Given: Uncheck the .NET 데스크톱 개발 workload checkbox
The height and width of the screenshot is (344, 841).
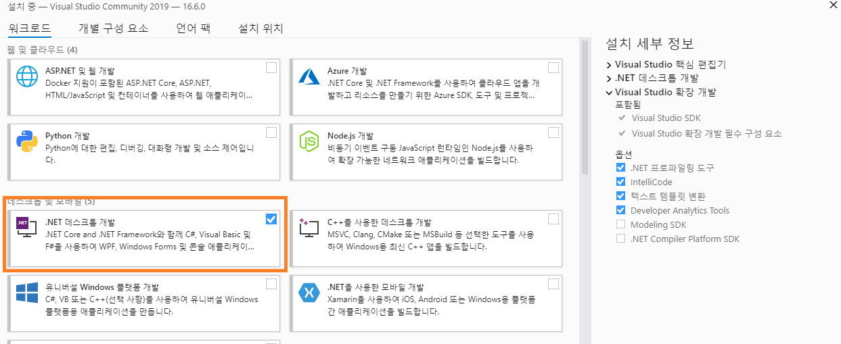Looking at the screenshot, I should pyautogui.click(x=271, y=219).
